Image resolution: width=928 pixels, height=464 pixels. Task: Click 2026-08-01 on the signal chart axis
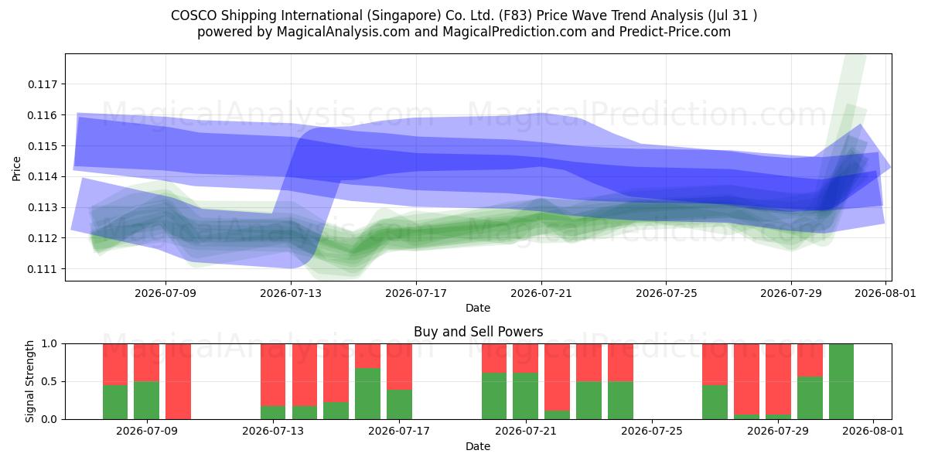(x=873, y=432)
